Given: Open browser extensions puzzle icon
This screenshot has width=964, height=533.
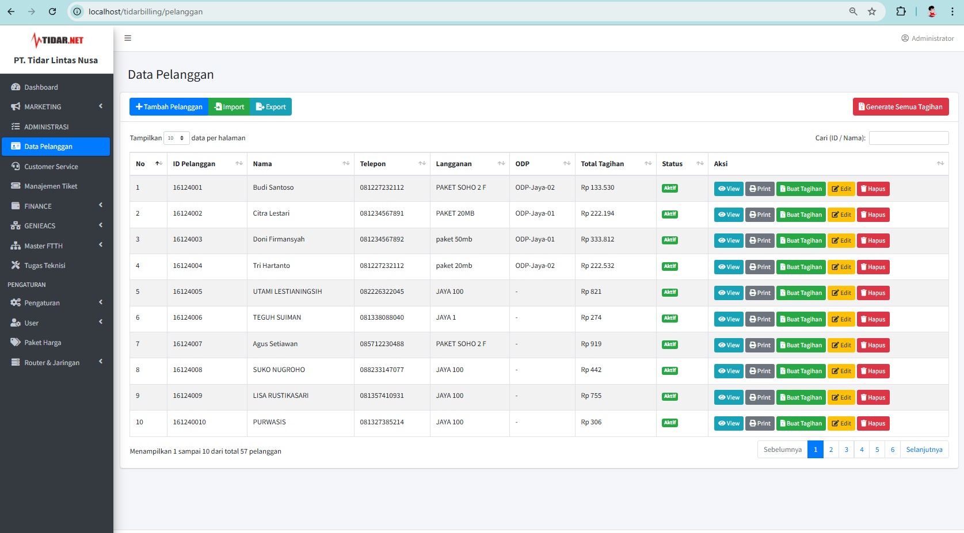Looking at the screenshot, I should [901, 11].
